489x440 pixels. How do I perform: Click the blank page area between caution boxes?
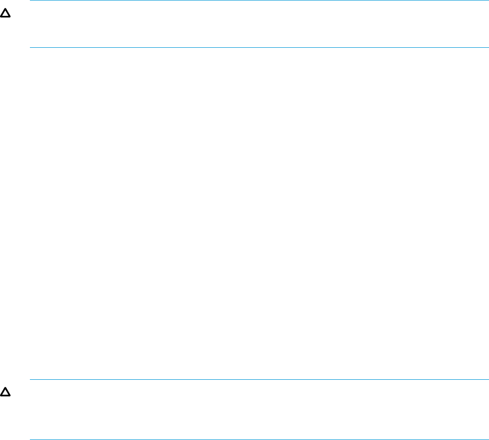tap(244, 214)
